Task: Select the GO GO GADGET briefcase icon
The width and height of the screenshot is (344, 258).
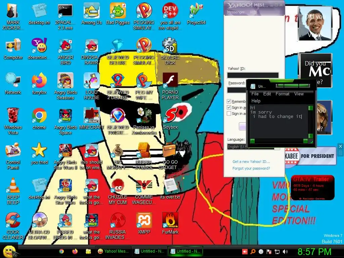Action: tap(170, 156)
